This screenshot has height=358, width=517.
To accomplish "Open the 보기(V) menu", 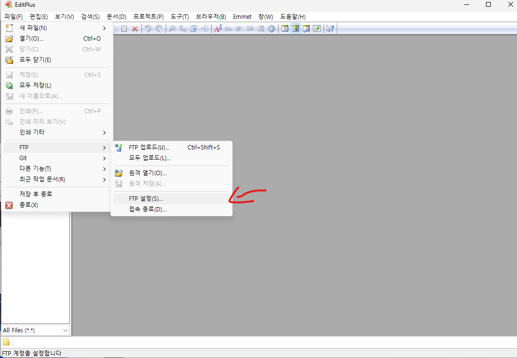I will point(64,17).
